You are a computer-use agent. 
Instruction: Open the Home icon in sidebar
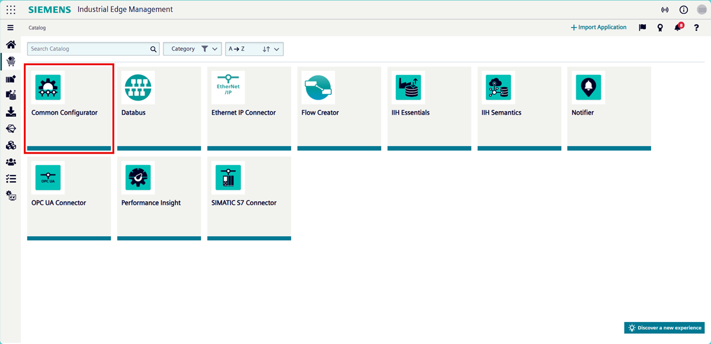(x=11, y=44)
